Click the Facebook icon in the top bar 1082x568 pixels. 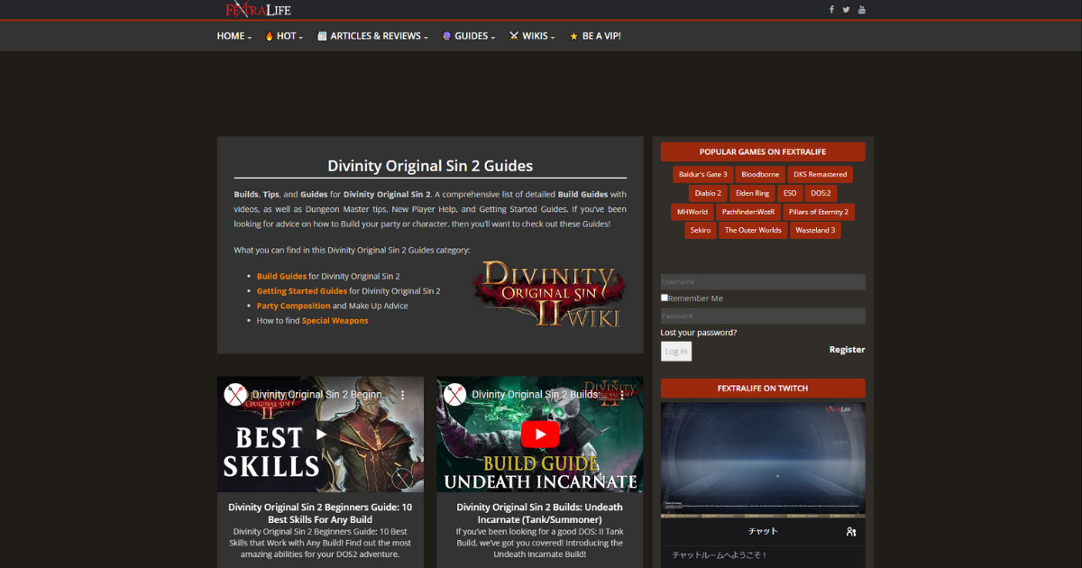point(831,9)
